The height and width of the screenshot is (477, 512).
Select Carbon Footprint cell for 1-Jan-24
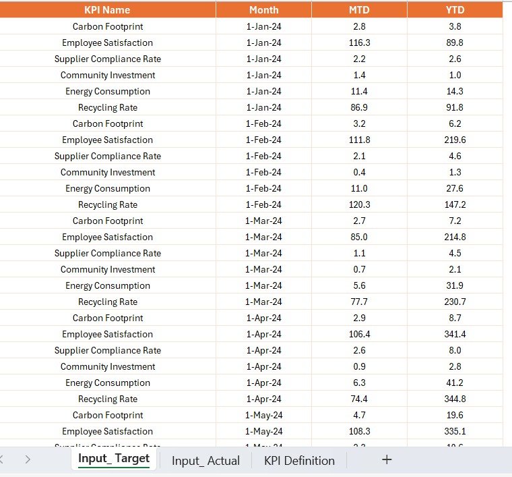pos(108,26)
